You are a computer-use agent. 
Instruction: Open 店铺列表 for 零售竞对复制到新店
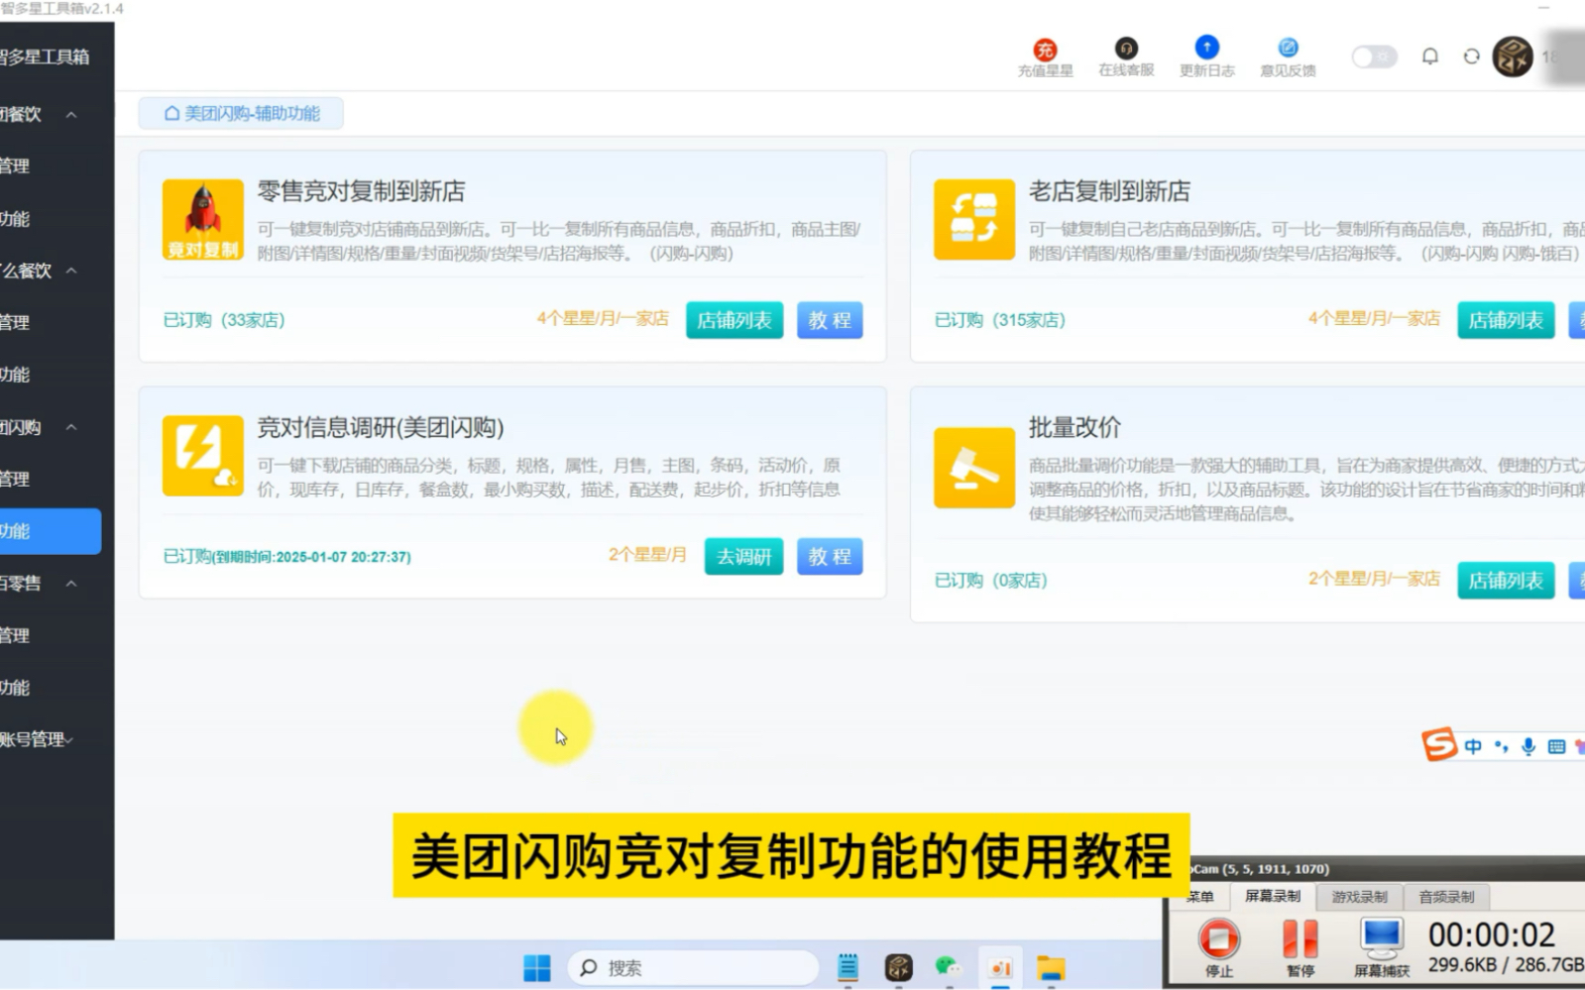(x=735, y=320)
